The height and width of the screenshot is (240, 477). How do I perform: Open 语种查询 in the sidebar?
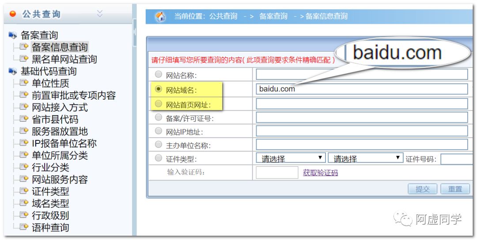click(50, 227)
